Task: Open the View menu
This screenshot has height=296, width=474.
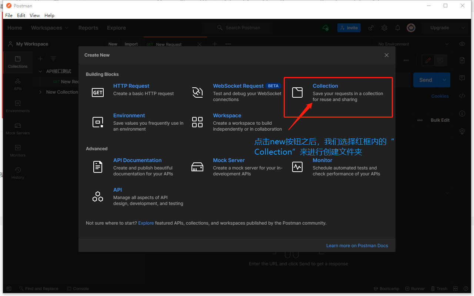Action: tap(35, 15)
